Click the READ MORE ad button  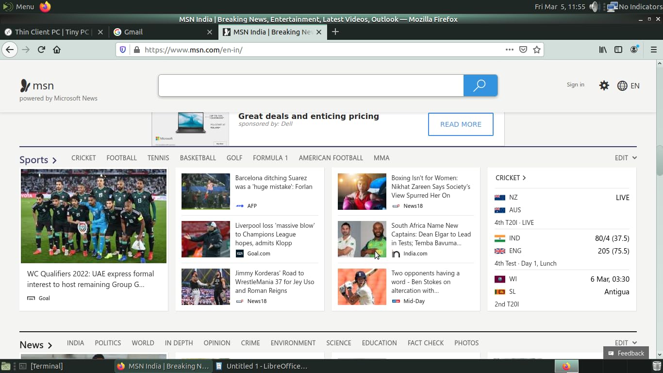pos(461,124)
